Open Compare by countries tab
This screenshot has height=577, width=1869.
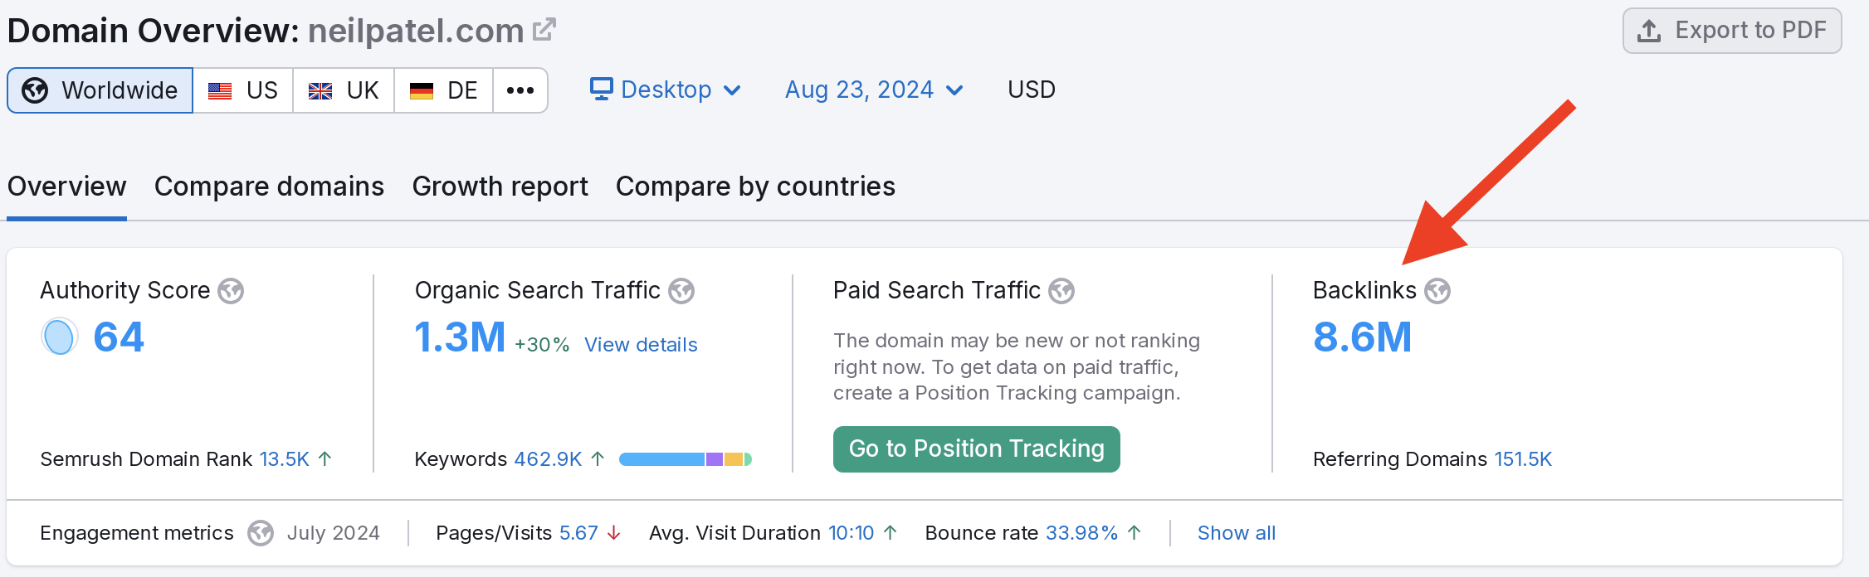755,187
